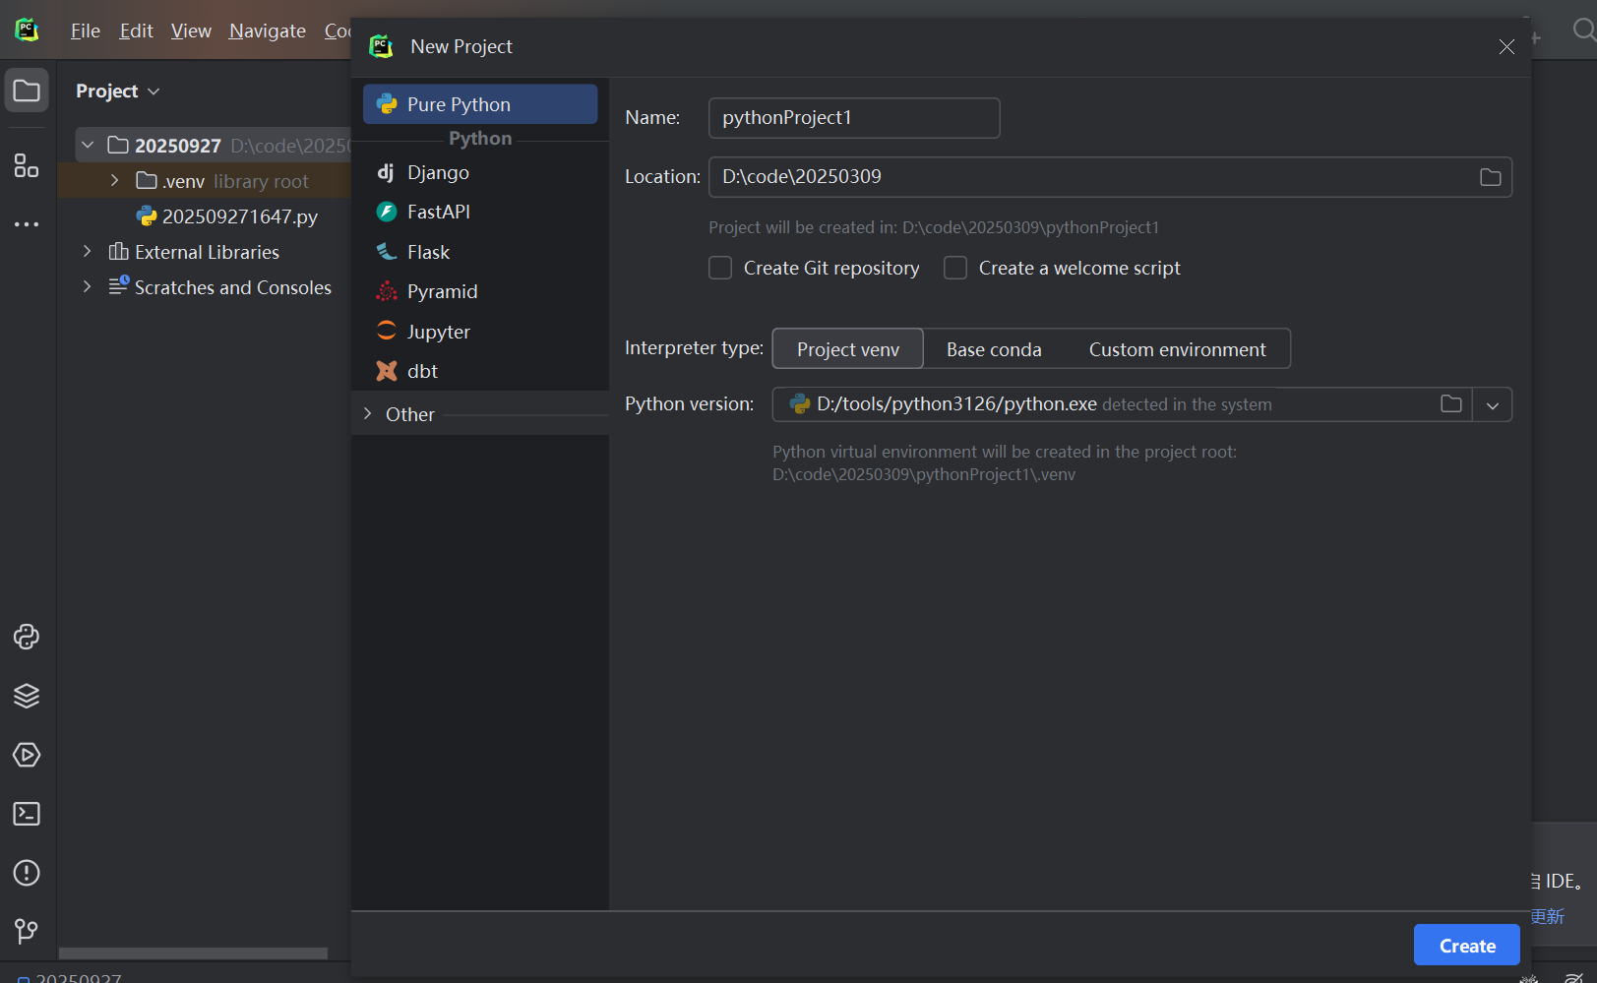Close the New Project dialog
1597x983 pixels.
1505,46
